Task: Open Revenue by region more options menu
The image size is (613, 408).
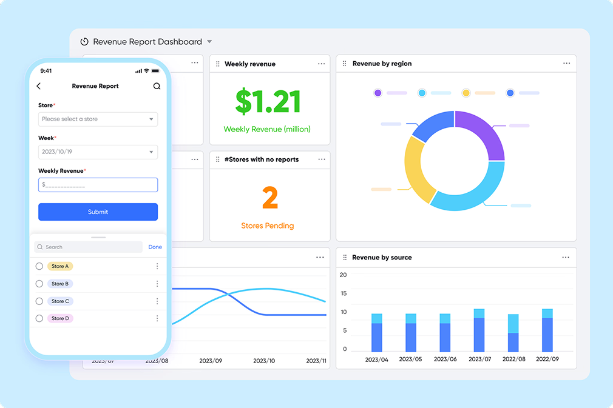Action: (x=566, y=64)
